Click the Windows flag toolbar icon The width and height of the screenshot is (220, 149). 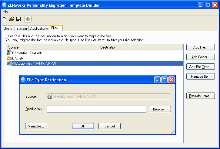coord(28,19)
